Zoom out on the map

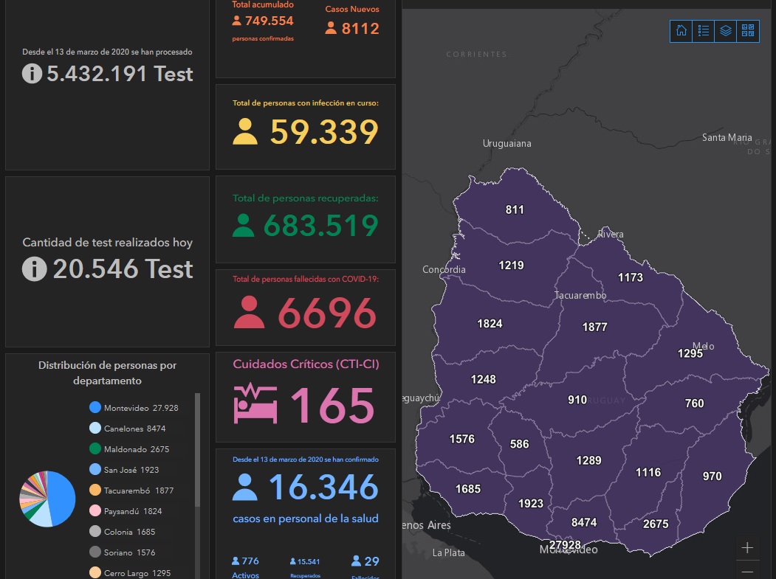[x=747, y=571]
